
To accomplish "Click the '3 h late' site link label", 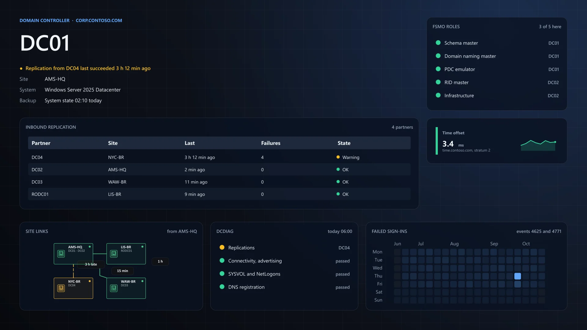I will [x=91, y=264].
